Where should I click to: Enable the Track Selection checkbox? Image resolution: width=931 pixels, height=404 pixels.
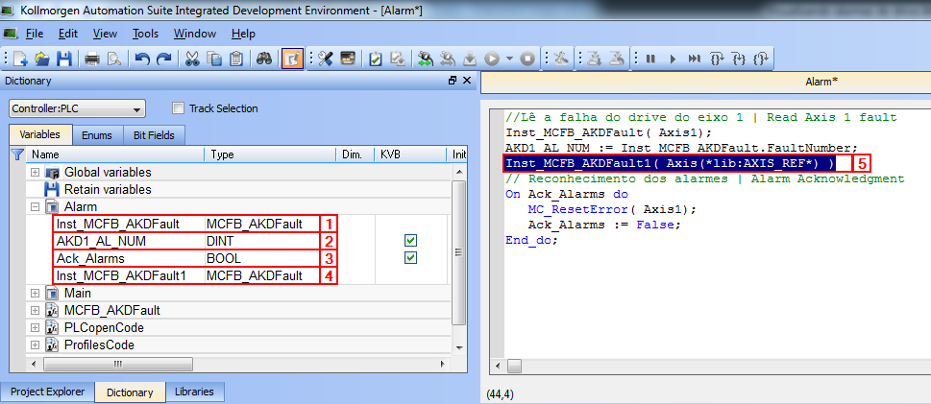[x=178, y=108]
